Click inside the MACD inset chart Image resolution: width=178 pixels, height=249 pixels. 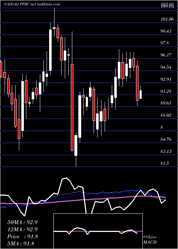pos(98,231)
